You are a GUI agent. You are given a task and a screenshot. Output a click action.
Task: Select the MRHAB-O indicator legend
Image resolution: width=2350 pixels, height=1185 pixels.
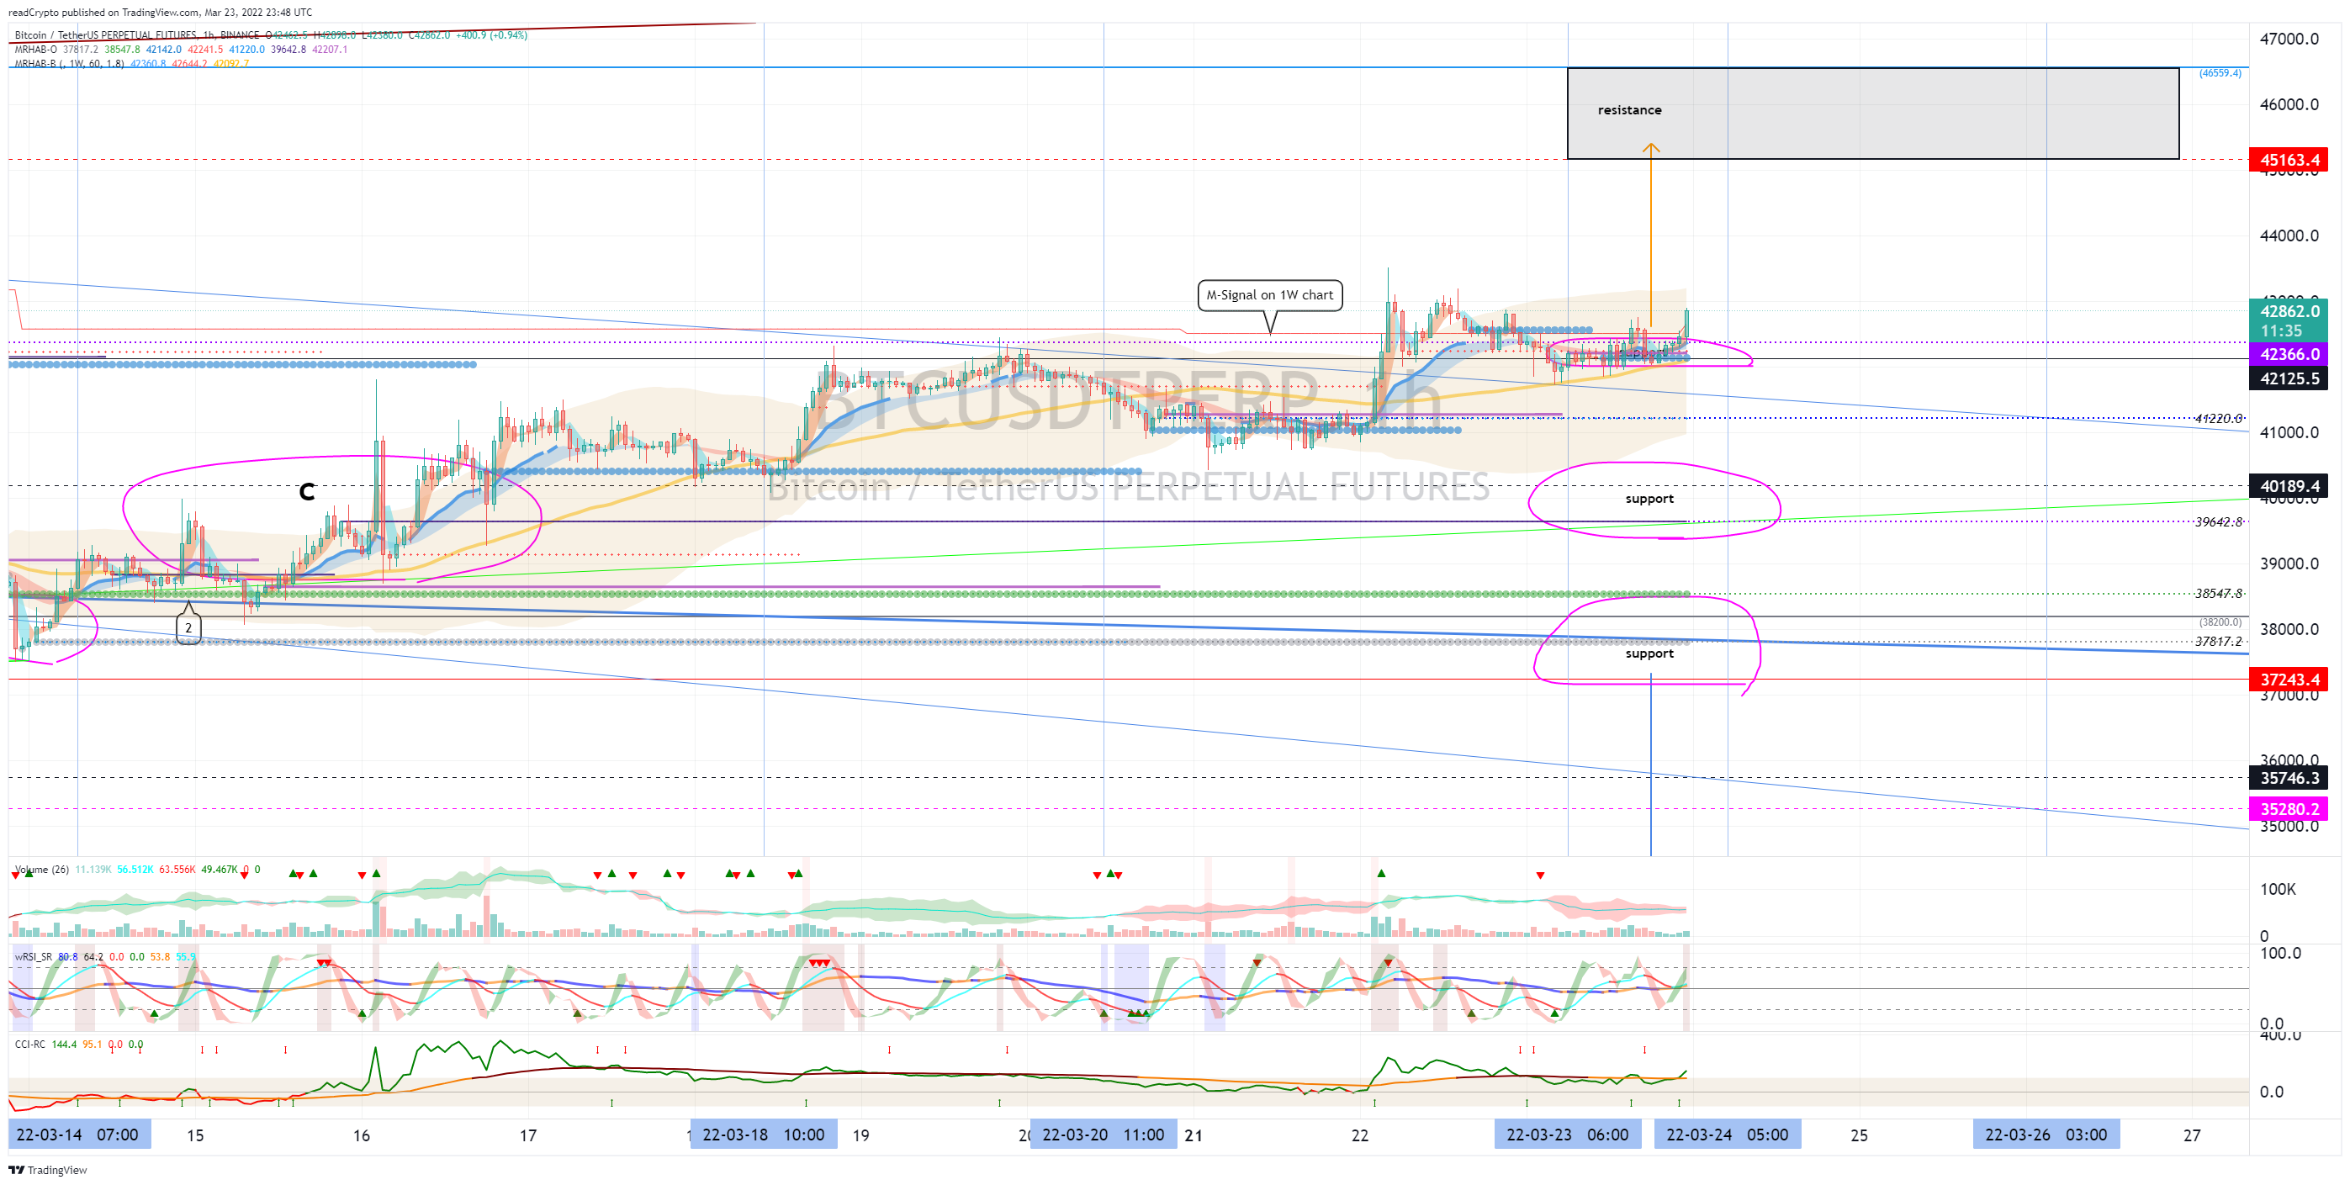point(181,50)
